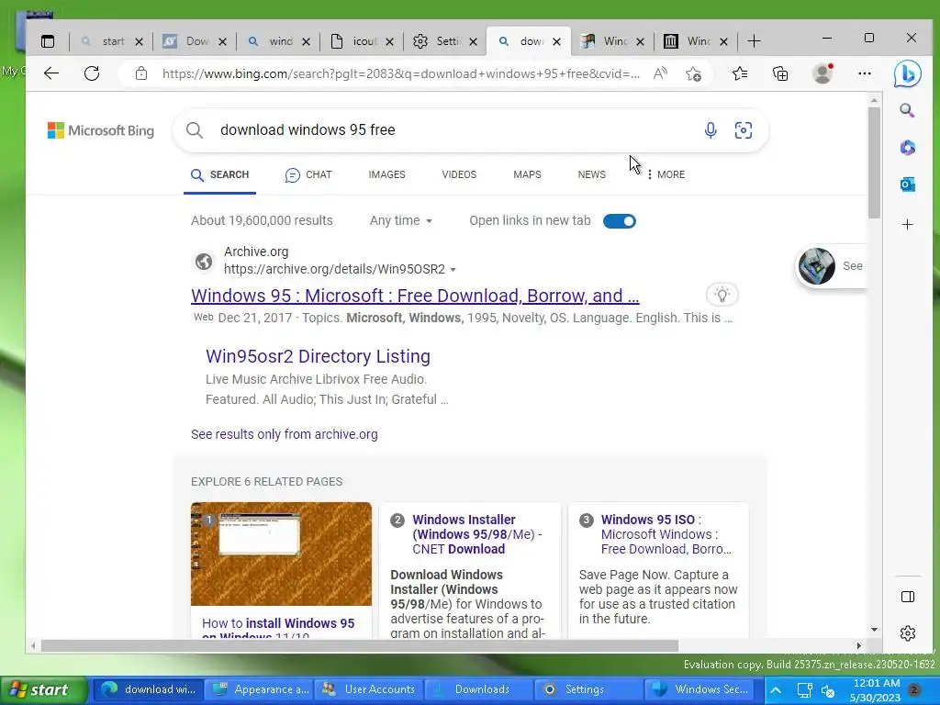Toggle Open links in new tab
This screenshot has width=940, height=705.
pos(620,221)
